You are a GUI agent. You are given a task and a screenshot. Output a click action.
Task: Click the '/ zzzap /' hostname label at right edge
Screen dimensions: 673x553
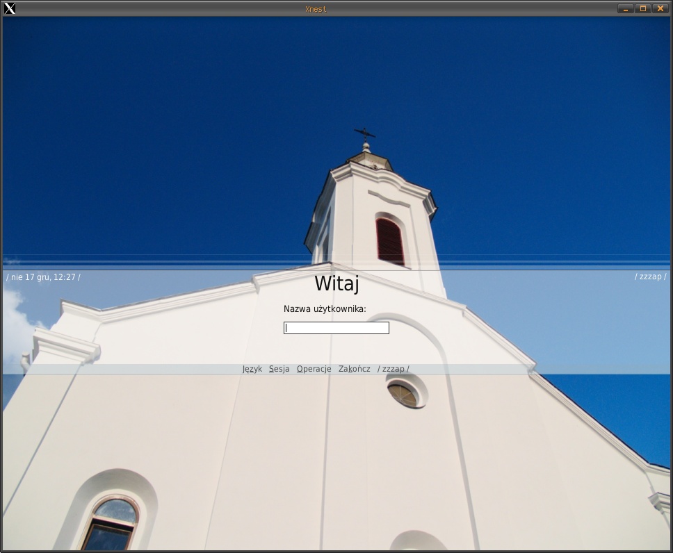[651, 276]
